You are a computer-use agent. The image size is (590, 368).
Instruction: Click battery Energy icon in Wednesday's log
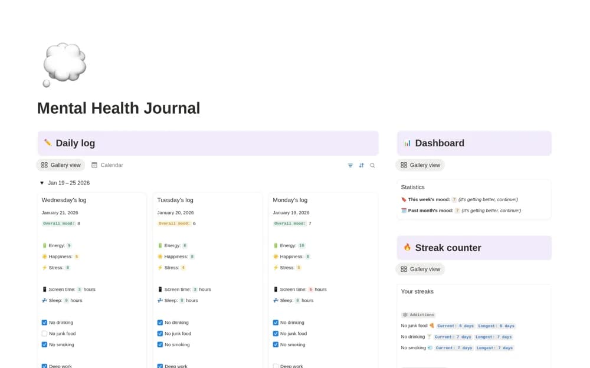(44, 245)
